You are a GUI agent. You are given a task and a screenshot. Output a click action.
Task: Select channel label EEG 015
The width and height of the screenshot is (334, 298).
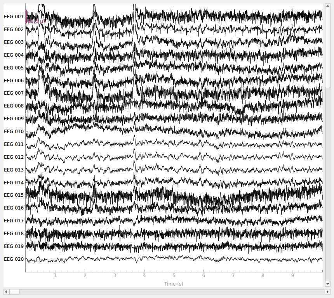tap(14, 195)
